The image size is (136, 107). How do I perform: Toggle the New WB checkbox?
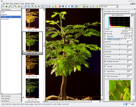point(106,34)
